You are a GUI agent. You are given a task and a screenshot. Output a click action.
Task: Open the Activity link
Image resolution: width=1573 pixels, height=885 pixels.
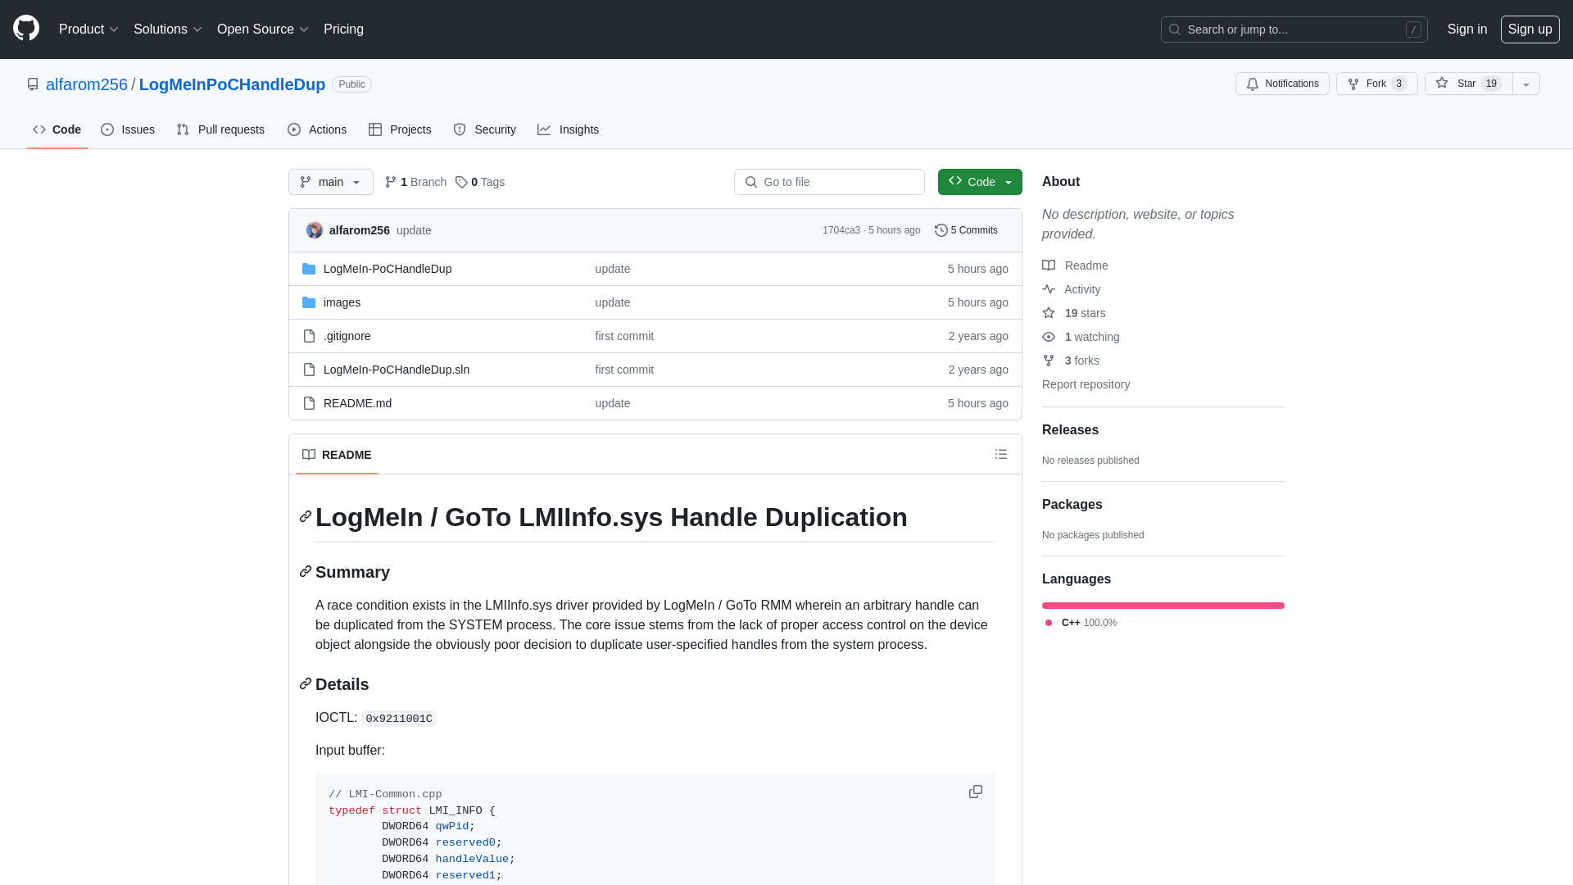[1072, 289]
